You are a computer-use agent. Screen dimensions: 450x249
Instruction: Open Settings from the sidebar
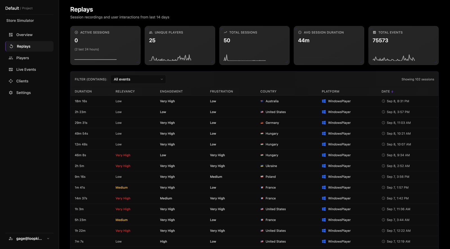coord(29,93)
